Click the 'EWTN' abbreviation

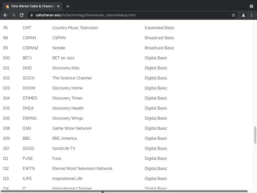(x=29, y=168)
